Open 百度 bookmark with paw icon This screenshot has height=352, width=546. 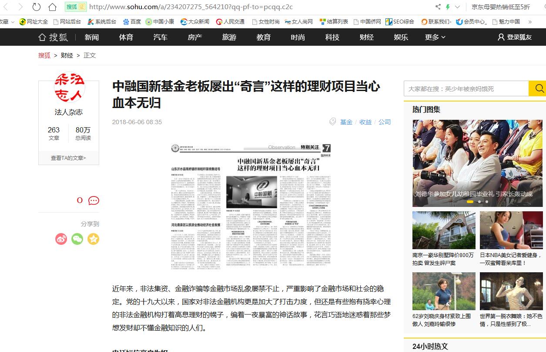tap(132, 21)
